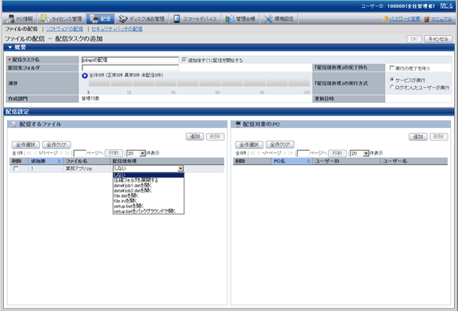
Task: Click 移動 button in the PC panel
Action: [x=337, y=153]
